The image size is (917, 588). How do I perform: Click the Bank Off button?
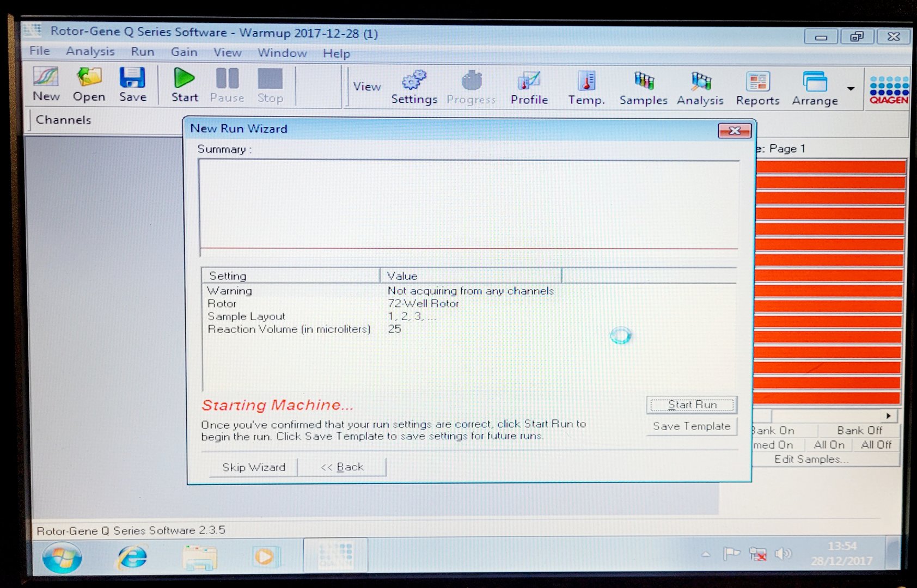[x=859, y=431]
